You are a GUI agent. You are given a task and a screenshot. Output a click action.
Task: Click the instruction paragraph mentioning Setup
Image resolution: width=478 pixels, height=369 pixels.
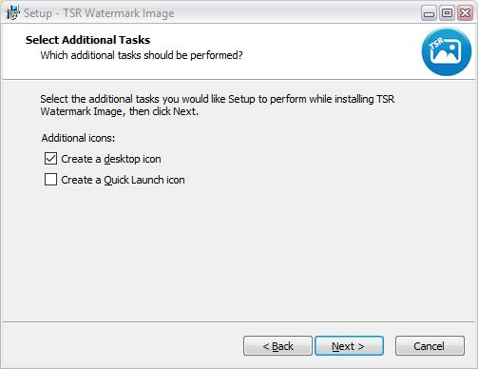tap(218, 106)
